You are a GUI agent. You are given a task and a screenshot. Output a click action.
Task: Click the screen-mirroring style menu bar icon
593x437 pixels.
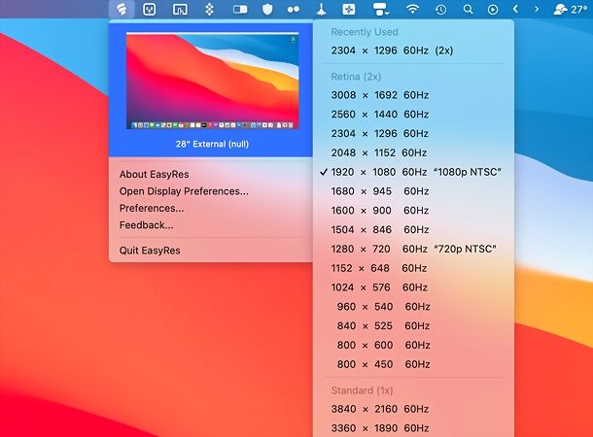(180, 10)
